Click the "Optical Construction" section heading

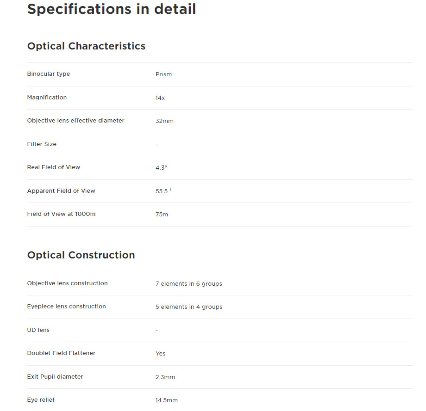click(81, 255)
